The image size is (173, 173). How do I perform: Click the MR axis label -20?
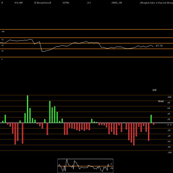(x=169, y=130)
